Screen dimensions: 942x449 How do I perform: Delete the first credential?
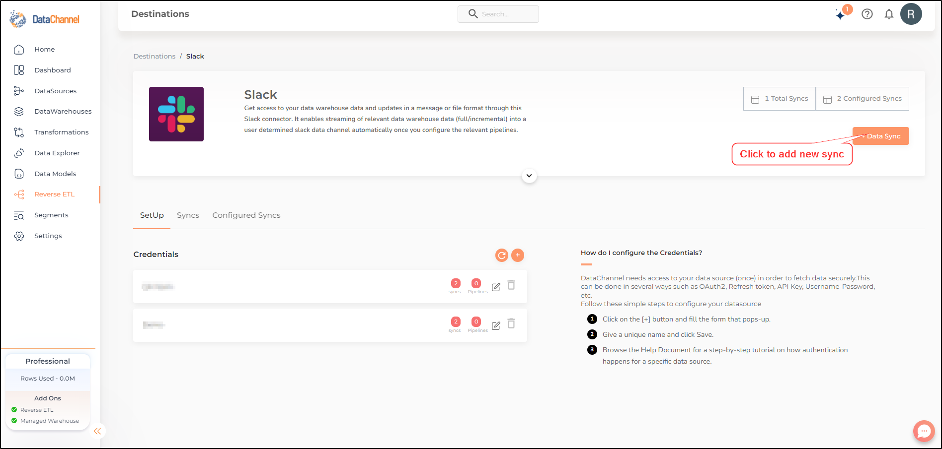tap(511, 285)
